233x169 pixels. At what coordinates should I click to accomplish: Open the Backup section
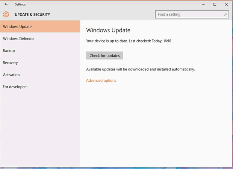click(x=40, y=50)
